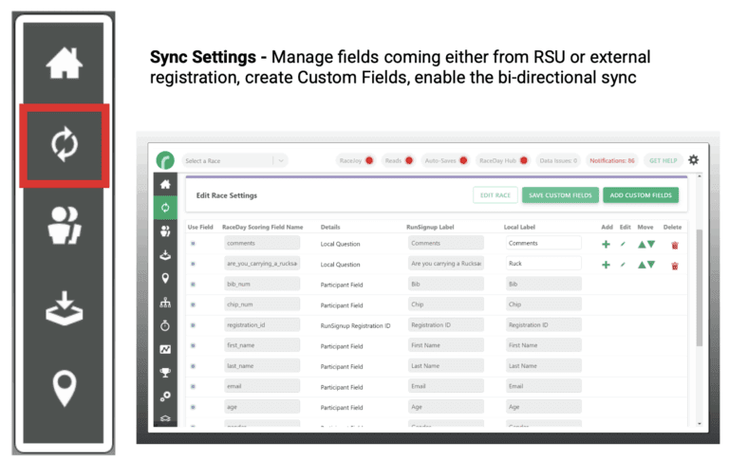Open Sync Settings via highlighted sync icon
This screenshot has height=461, width=729.
65,145
